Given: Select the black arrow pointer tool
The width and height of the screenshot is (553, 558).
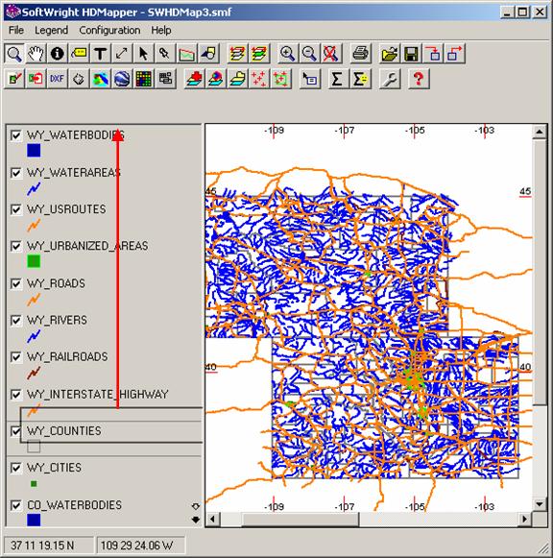Looking at the screenshot, I should click(143, 54).
